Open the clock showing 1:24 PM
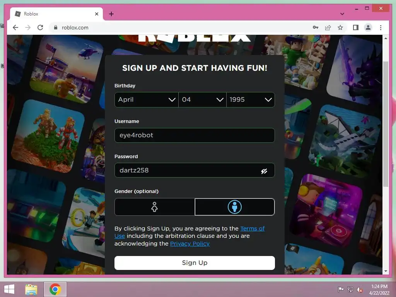Screen dimensions: 396x297 point(379,289)
